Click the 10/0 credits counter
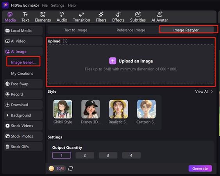The image size is (220, 176). (60, 169)
